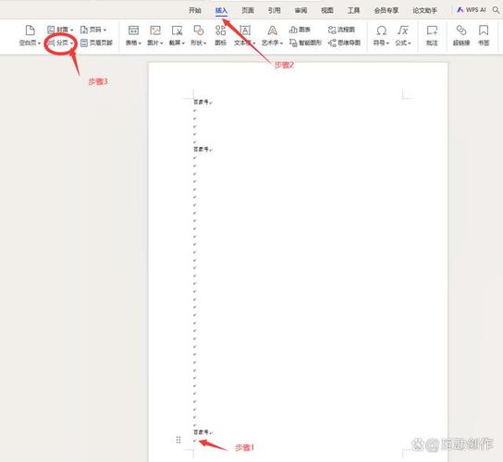Click the magnifier search icon

tap(496, 10)
